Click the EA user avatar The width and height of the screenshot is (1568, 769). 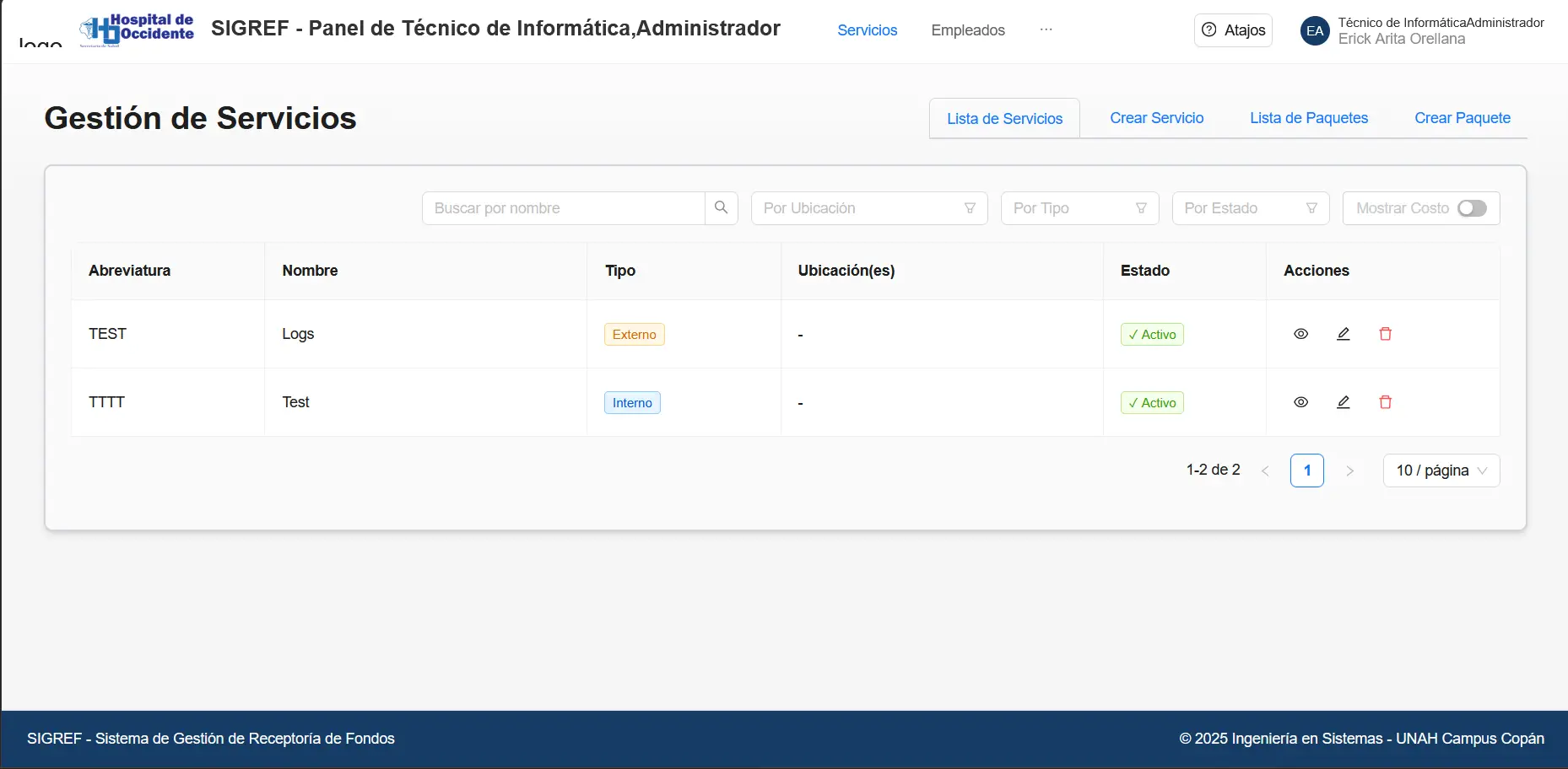(1314, 31)
